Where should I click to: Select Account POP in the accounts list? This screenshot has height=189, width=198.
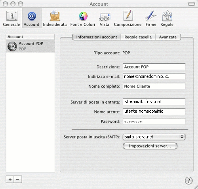click(30, 46)
